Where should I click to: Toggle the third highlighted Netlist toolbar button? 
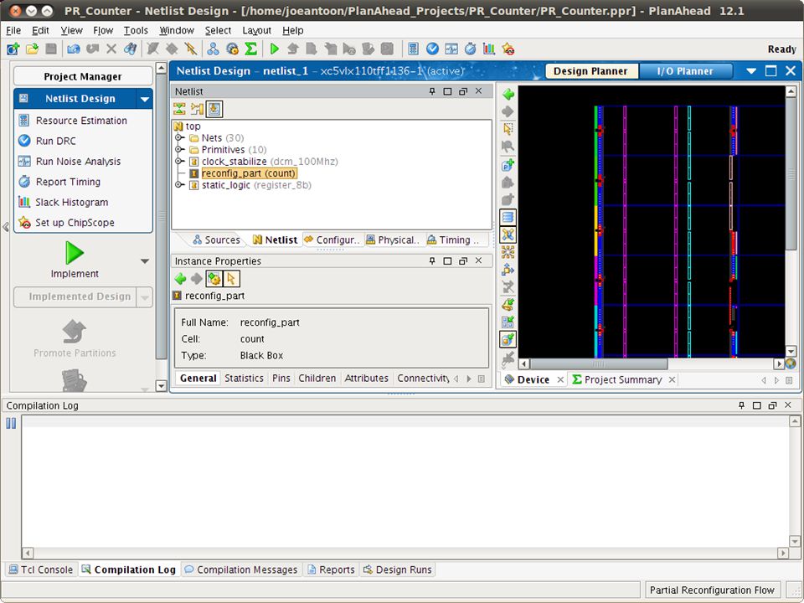214,109
